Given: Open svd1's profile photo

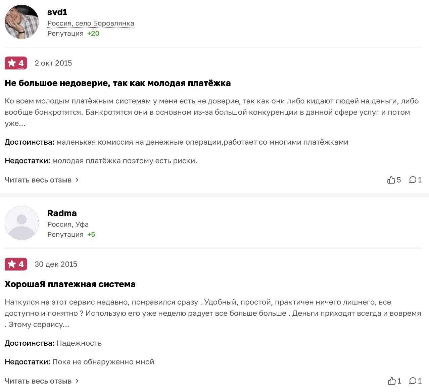Looking at the screenshot, I should coord(22,22).
